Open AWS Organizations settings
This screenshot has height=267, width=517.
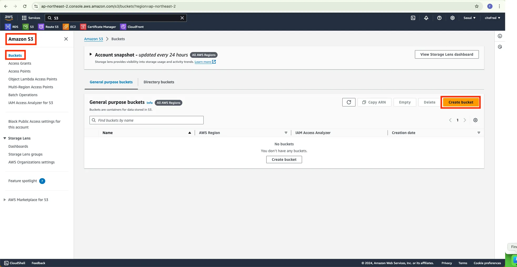coord(32,162)
